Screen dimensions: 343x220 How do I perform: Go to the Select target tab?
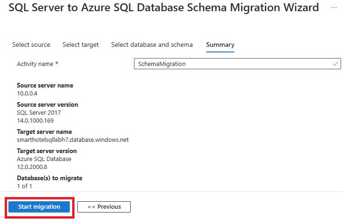pos(81,45)
